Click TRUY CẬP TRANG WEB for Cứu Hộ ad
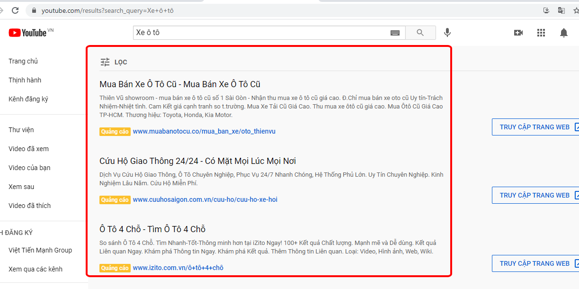This screenshot has height=289, width=579. 535,195
